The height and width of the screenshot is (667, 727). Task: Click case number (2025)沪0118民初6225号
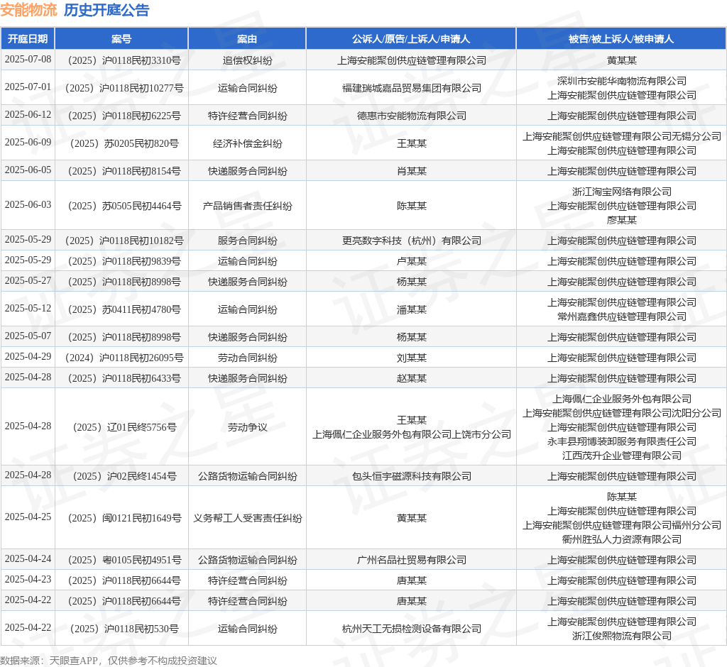(124, 116)
